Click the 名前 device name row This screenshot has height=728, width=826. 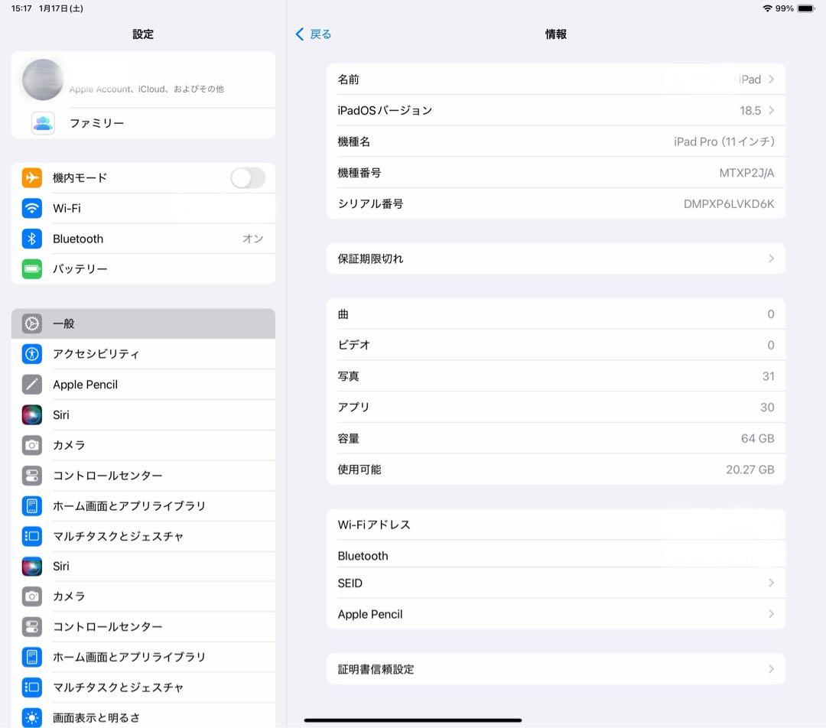pyautogui.click(x=556, y=79)
